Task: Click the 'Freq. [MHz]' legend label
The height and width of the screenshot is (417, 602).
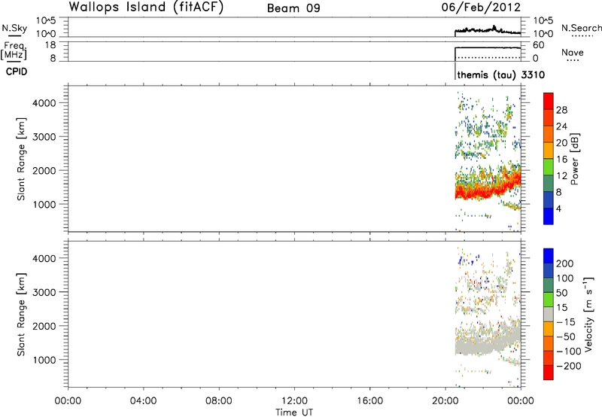Action: tap(14, 50)
